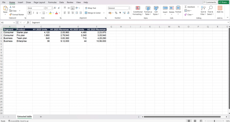Image resolution: width=230 pixels, height=122 pixels.
Task: Click the Paste clipboard icon
Action: [x=5, y=8]
